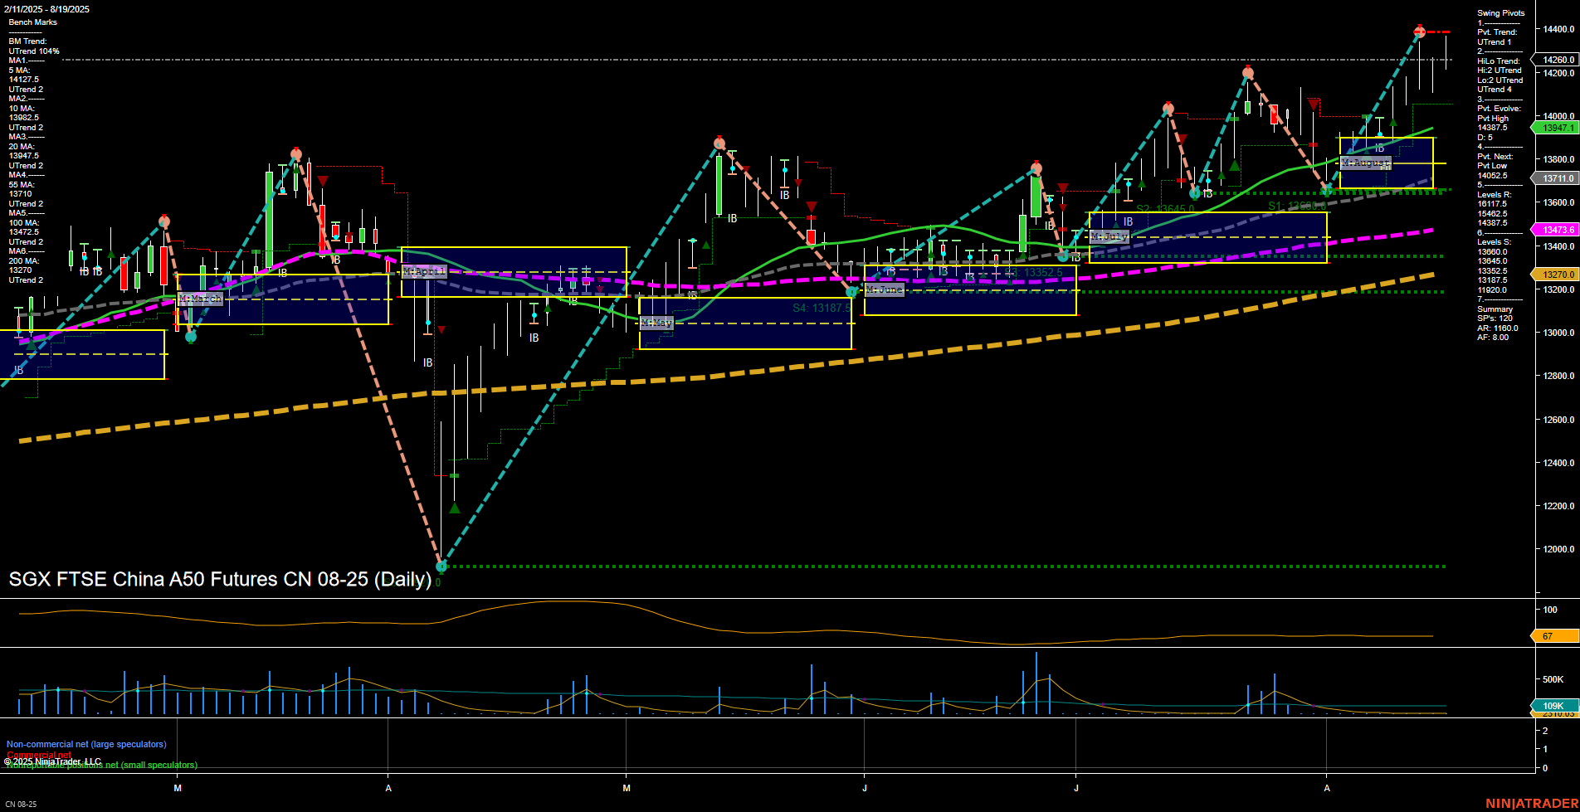Select the date range 2/11/2025 - 8/19/2025 text
Screen dimensions: 1580x812
46,9
